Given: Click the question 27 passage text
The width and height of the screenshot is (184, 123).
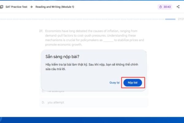Looking at the screenshot, I should (x=94, y=38).
